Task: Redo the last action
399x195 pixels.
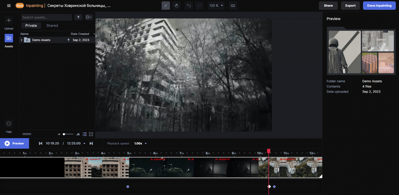Action: pos(199,6)
